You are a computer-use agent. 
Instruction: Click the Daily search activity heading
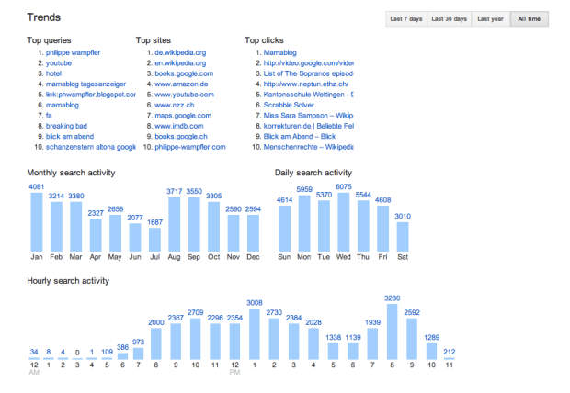click(313, 173)
